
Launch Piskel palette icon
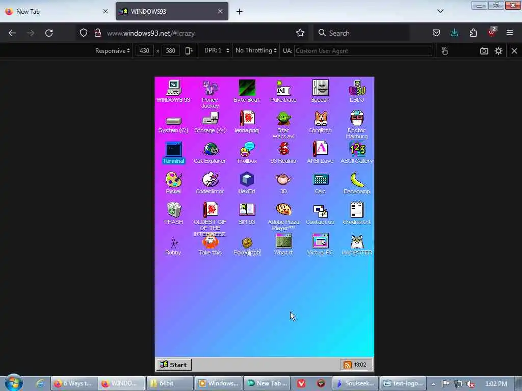click(x=173, y=180)
